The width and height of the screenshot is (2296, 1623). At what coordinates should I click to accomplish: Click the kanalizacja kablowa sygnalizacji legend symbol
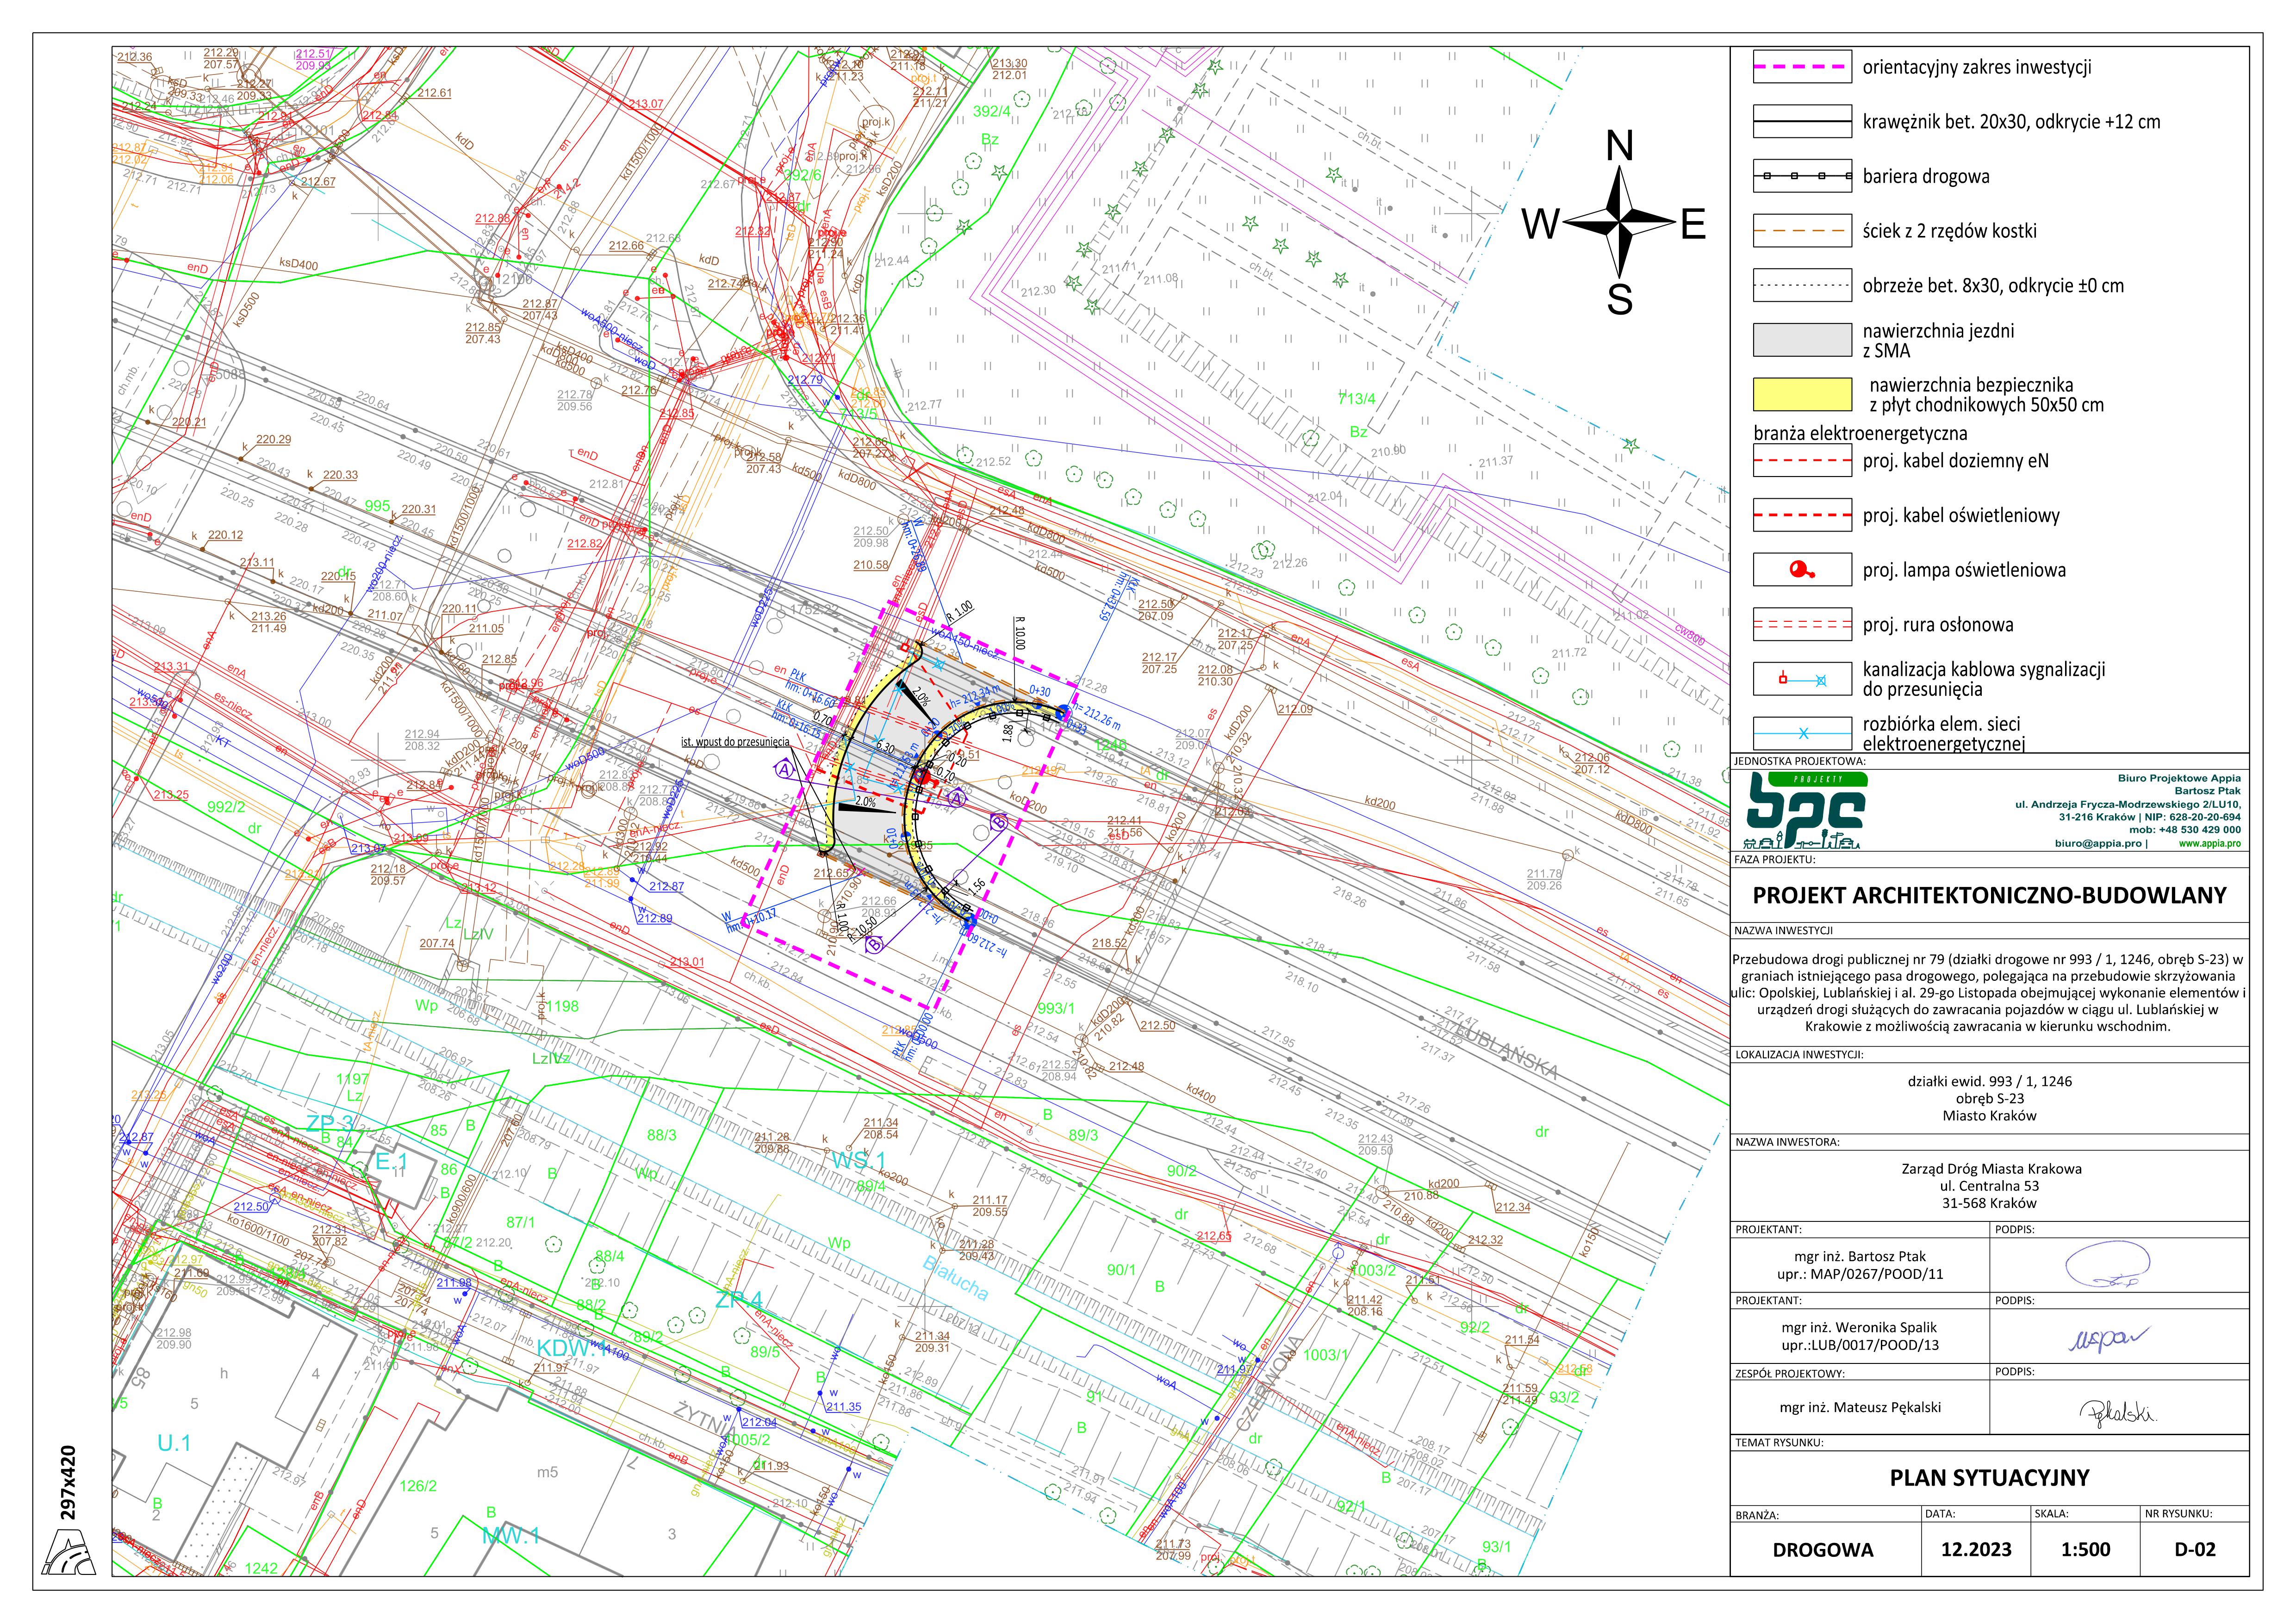(x=1802, y=680)
